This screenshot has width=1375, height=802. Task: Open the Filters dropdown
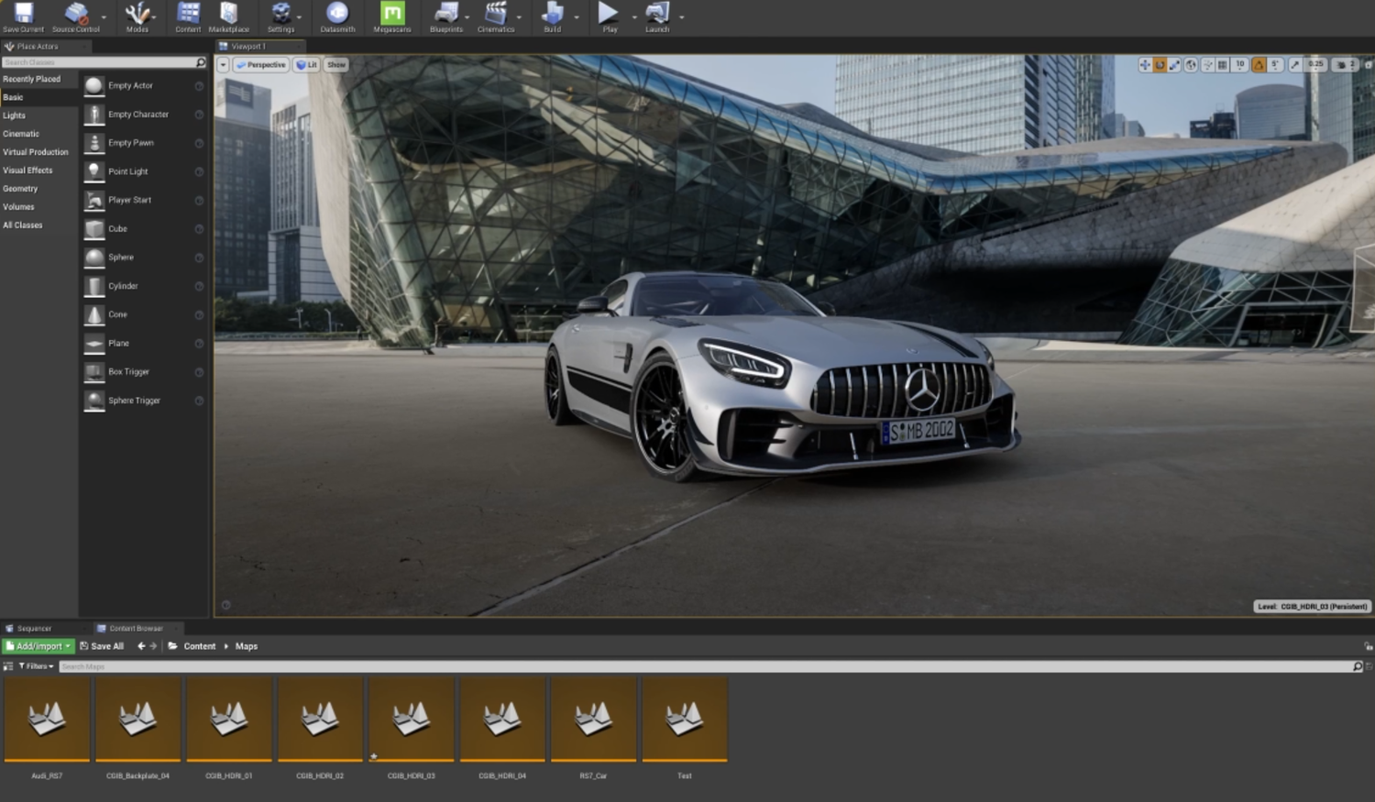point(34,666)
